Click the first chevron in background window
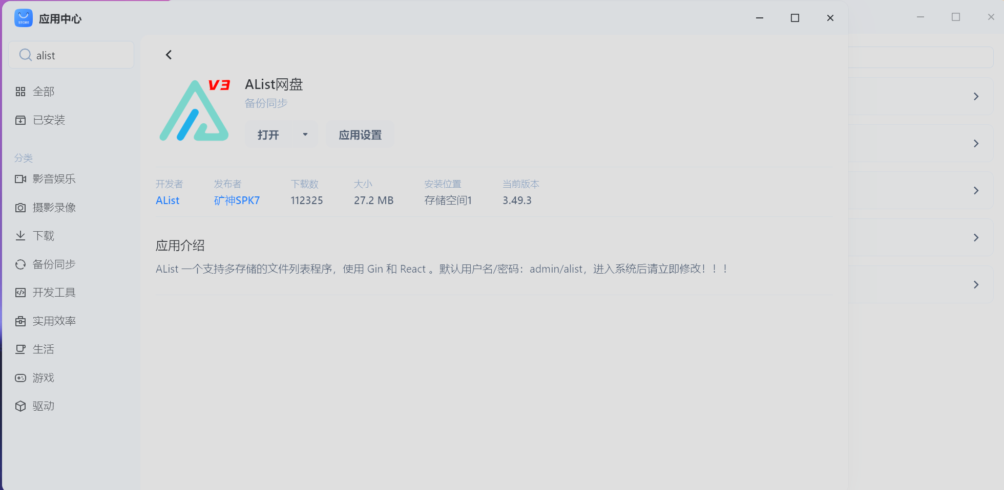1004x490 pixels. [x=976, y=97]
